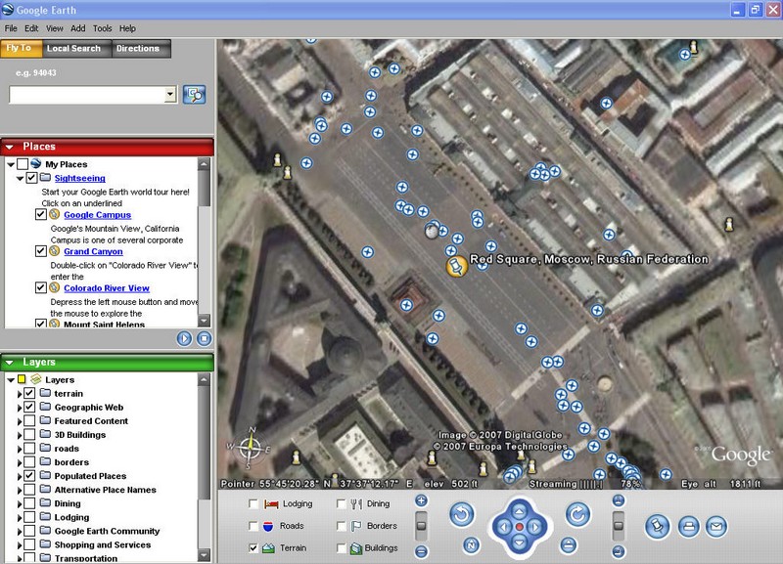The image size is (783, 564).
Task: Collapse the My Places tree node
Action: pyautogui.click(x=11, y=164)
